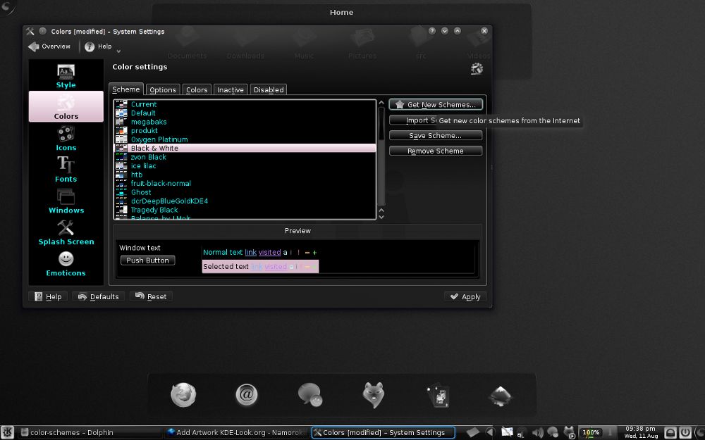Click the scheme list scrollbar handle
The image size is (705, 440).
tap(381, 123)
